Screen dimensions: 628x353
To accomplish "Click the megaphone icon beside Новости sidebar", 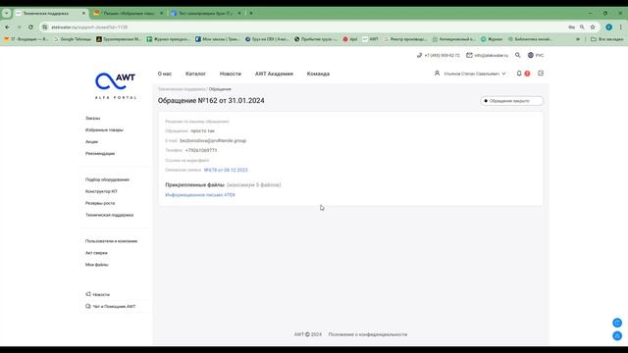I will pyautogui.click(x=88, y=294).
